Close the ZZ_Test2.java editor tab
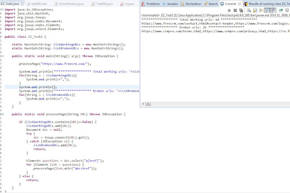Viewport: 290px width, 193px height. tap(22, 4)
